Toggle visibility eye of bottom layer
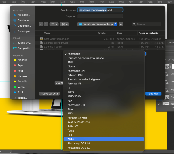This screenshot has width=174, height=154. click(159, 104)
